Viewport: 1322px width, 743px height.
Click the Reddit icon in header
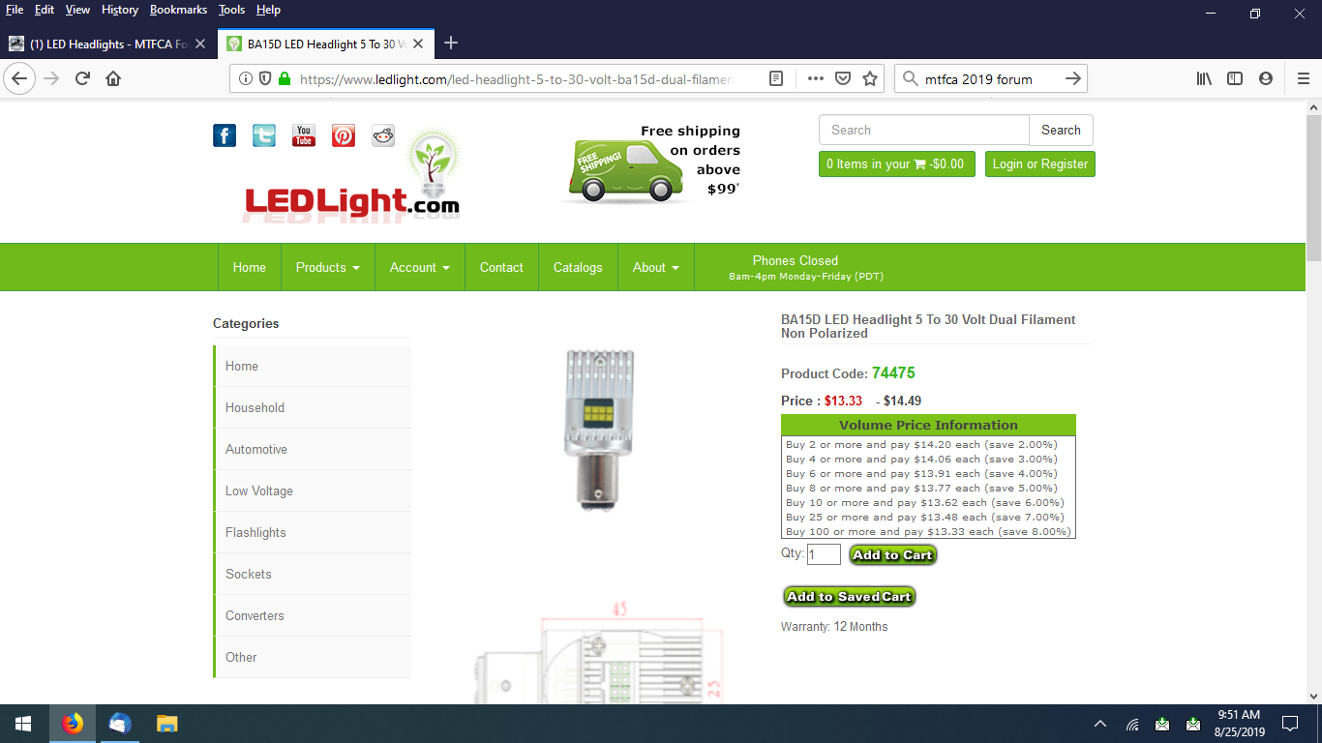(383, 135)
